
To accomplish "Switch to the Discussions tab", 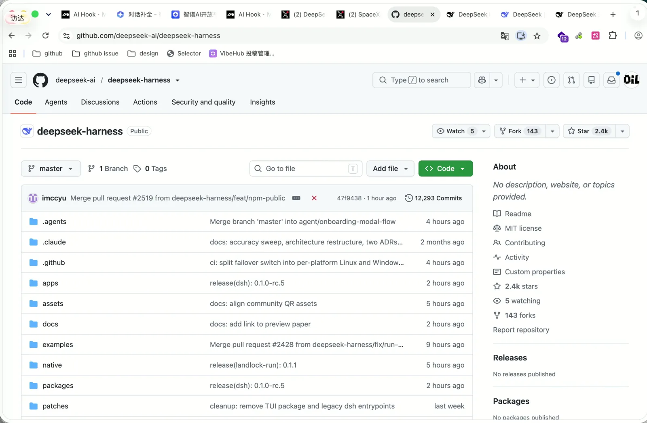I will pyautogui.click(x=100, y=102).
